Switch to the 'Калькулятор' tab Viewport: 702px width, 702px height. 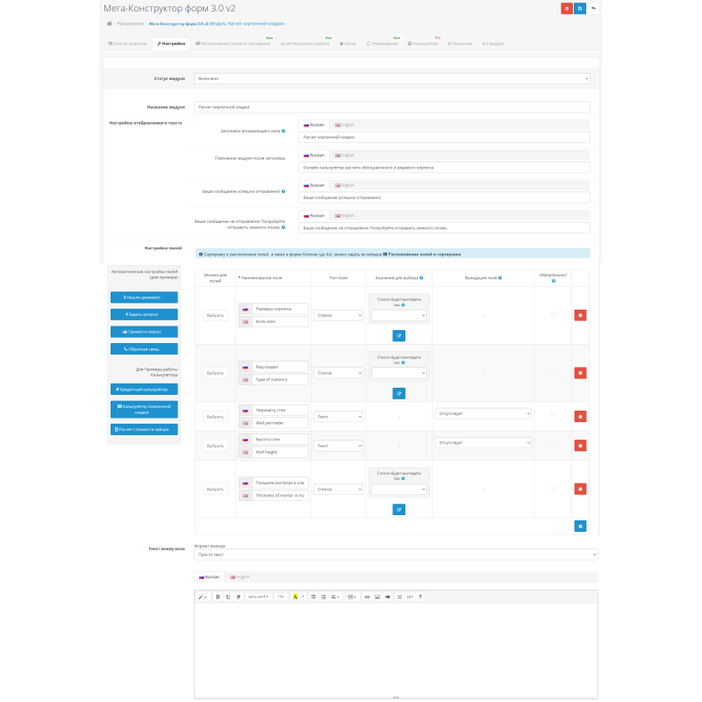[423, 43]
